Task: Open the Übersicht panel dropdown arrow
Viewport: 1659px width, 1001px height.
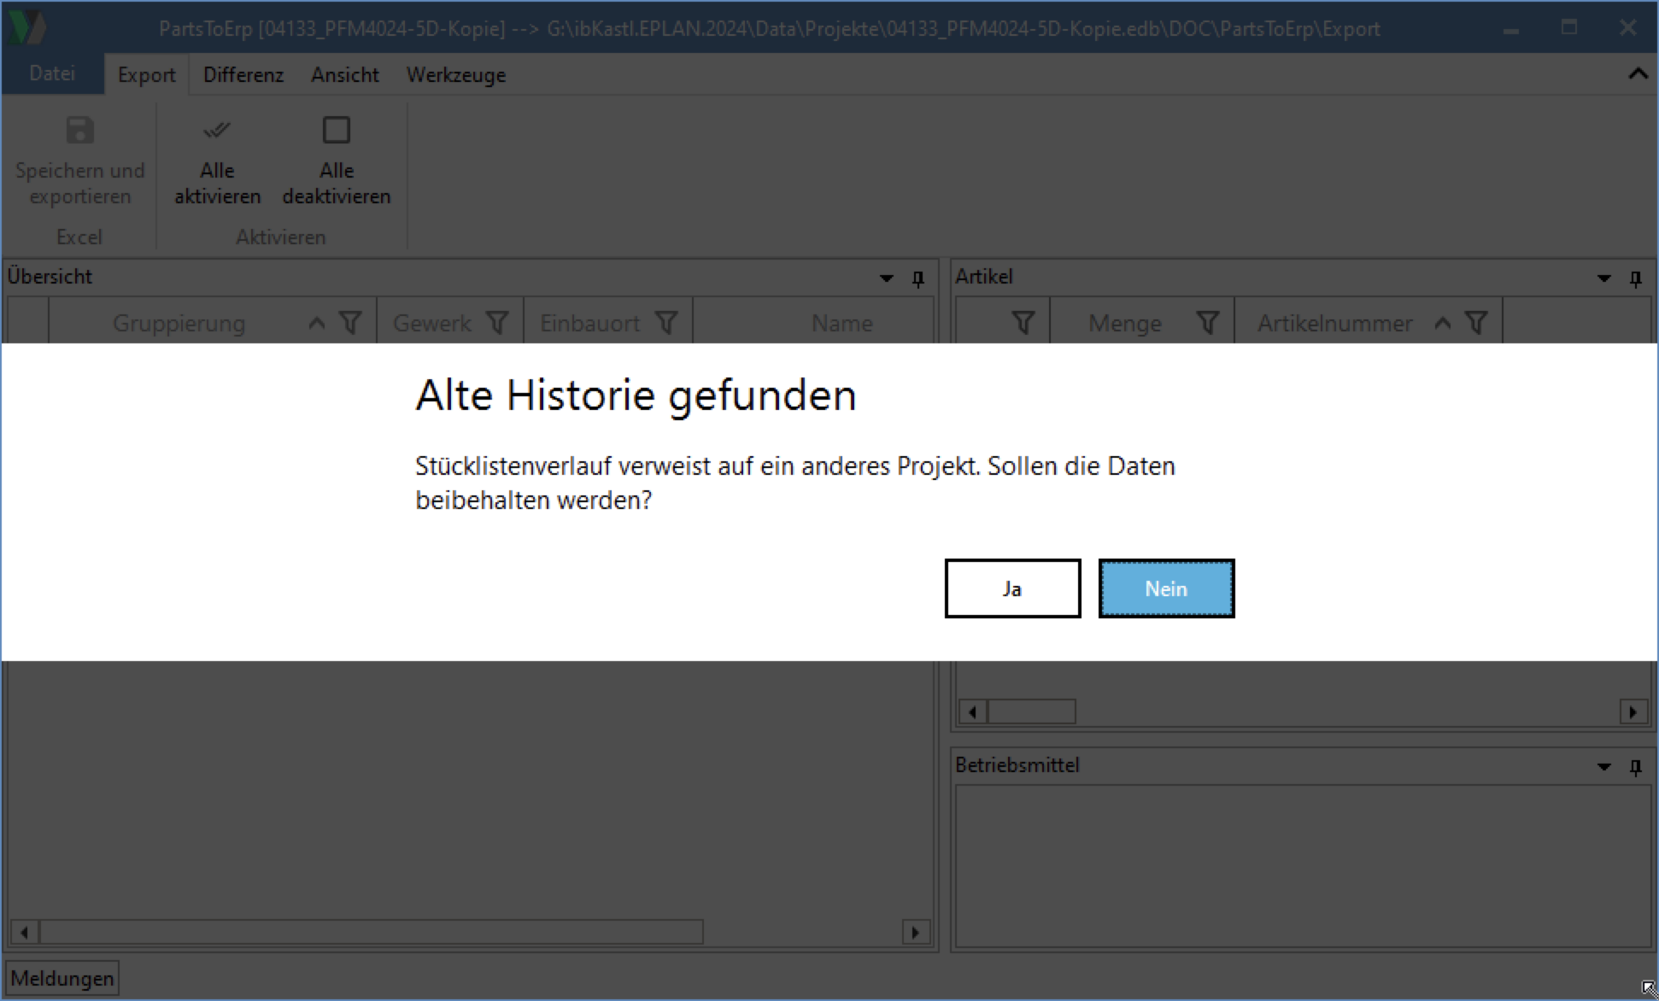Action: click(x=886, y=278)
